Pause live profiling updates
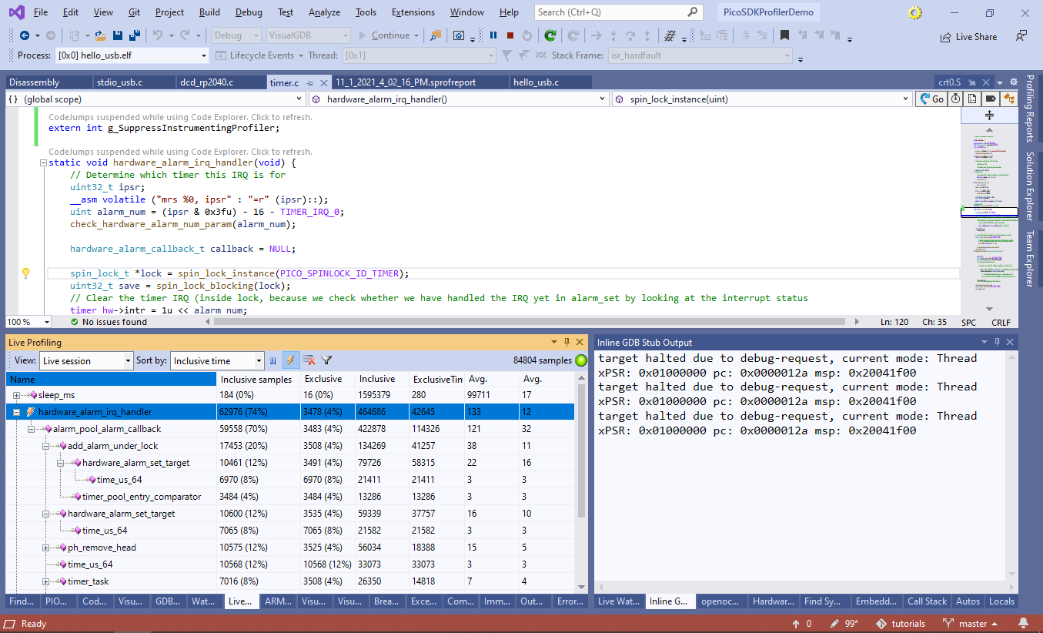1043x633 pixels. [272, 360]
